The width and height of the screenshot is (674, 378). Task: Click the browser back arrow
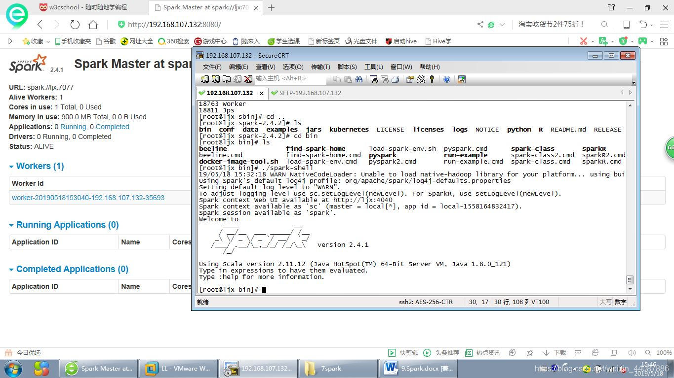40,24
